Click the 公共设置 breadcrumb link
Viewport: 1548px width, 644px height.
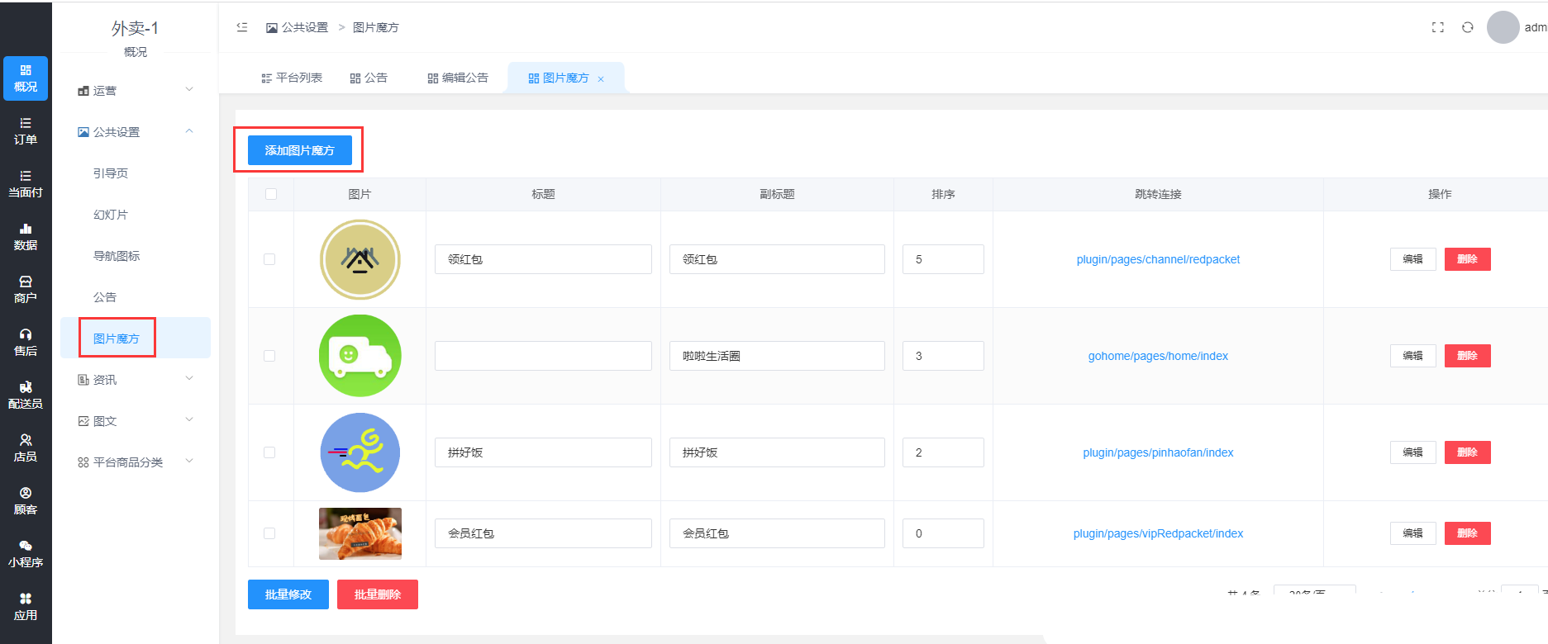tap(298, 27)
